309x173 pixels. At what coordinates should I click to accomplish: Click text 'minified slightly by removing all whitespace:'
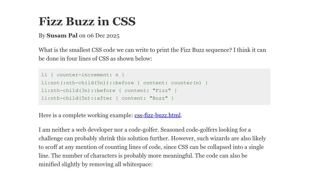pos(96,164)
